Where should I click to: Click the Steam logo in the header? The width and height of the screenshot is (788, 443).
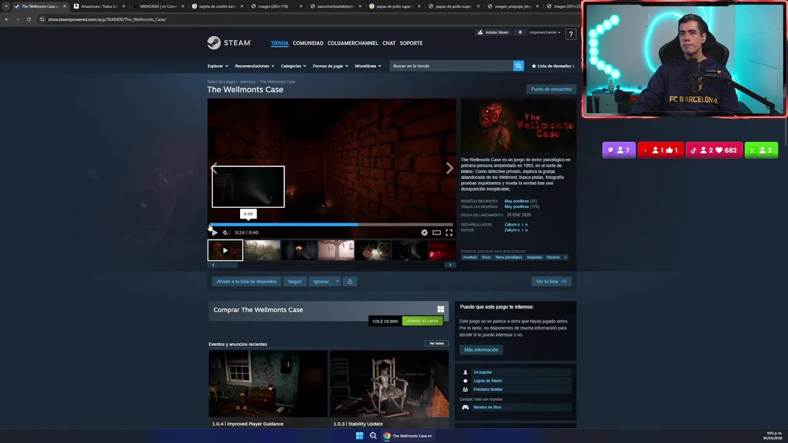tap(229, 42)
